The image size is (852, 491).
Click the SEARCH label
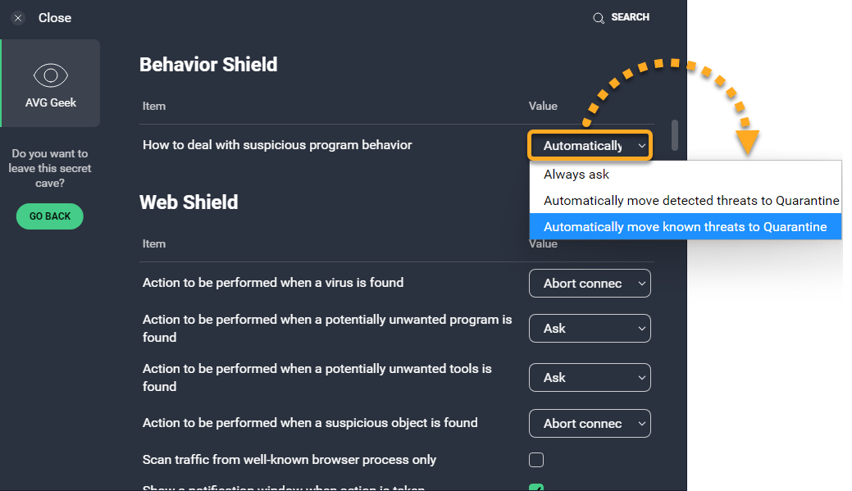pos(630,17)
